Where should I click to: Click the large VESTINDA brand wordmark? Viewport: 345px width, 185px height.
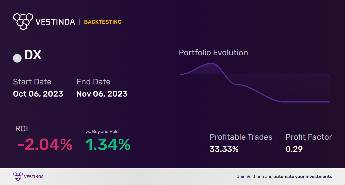[x=55, y=22]
